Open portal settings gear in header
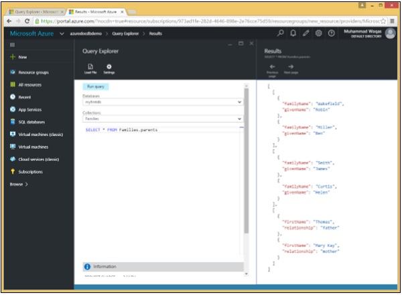 coord(319,33)
